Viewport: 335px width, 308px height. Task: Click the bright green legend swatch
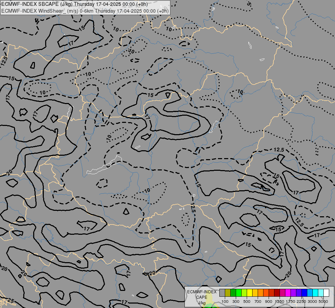(x=239, y=293)
